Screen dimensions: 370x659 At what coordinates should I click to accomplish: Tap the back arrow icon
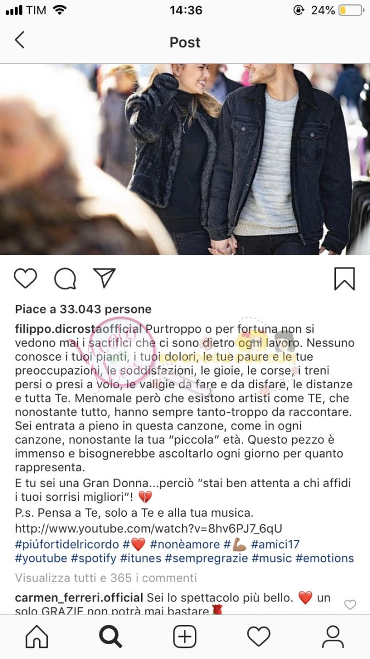[20, 40]
